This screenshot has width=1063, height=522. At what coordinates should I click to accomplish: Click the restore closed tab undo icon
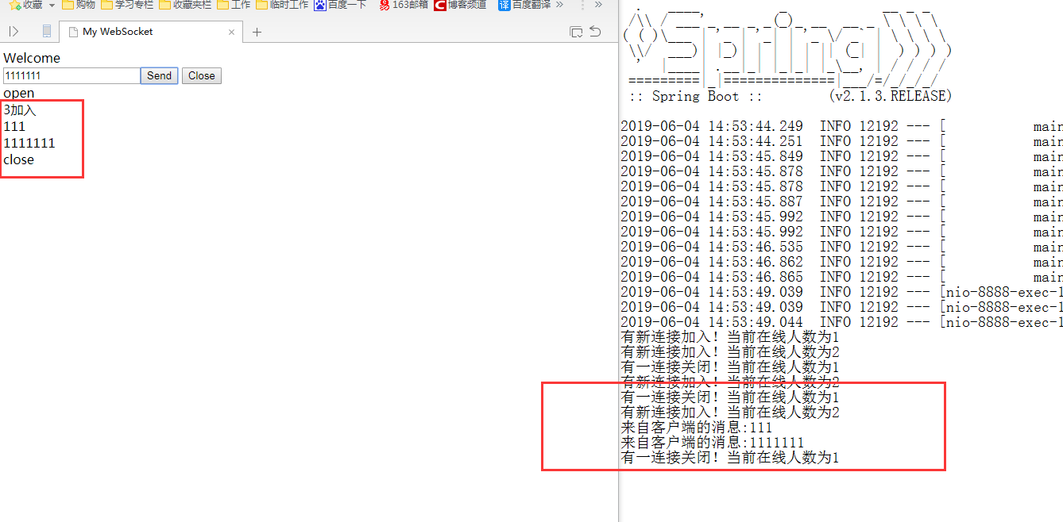click(x=595, y=32)
